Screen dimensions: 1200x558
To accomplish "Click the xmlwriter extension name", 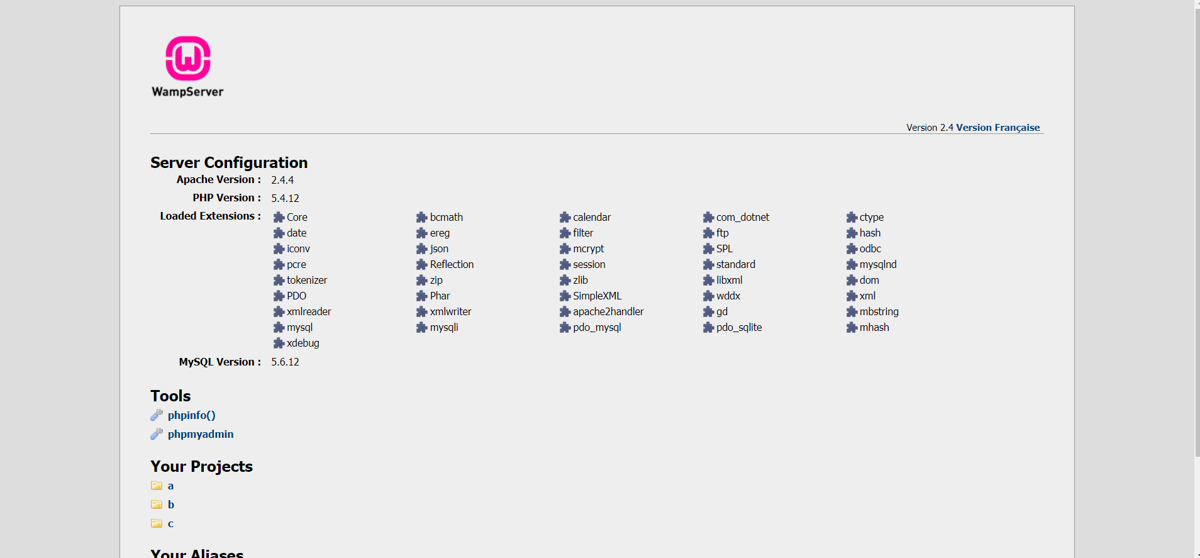I will point(450,311).
